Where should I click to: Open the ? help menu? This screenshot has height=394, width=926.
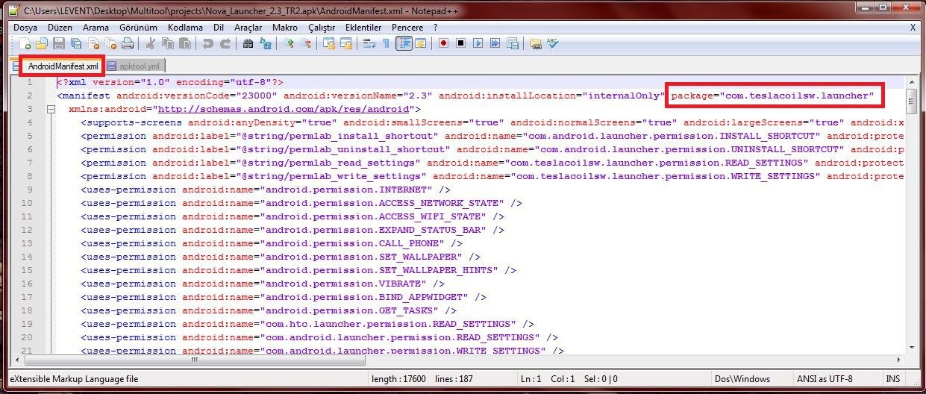[436, 28]
